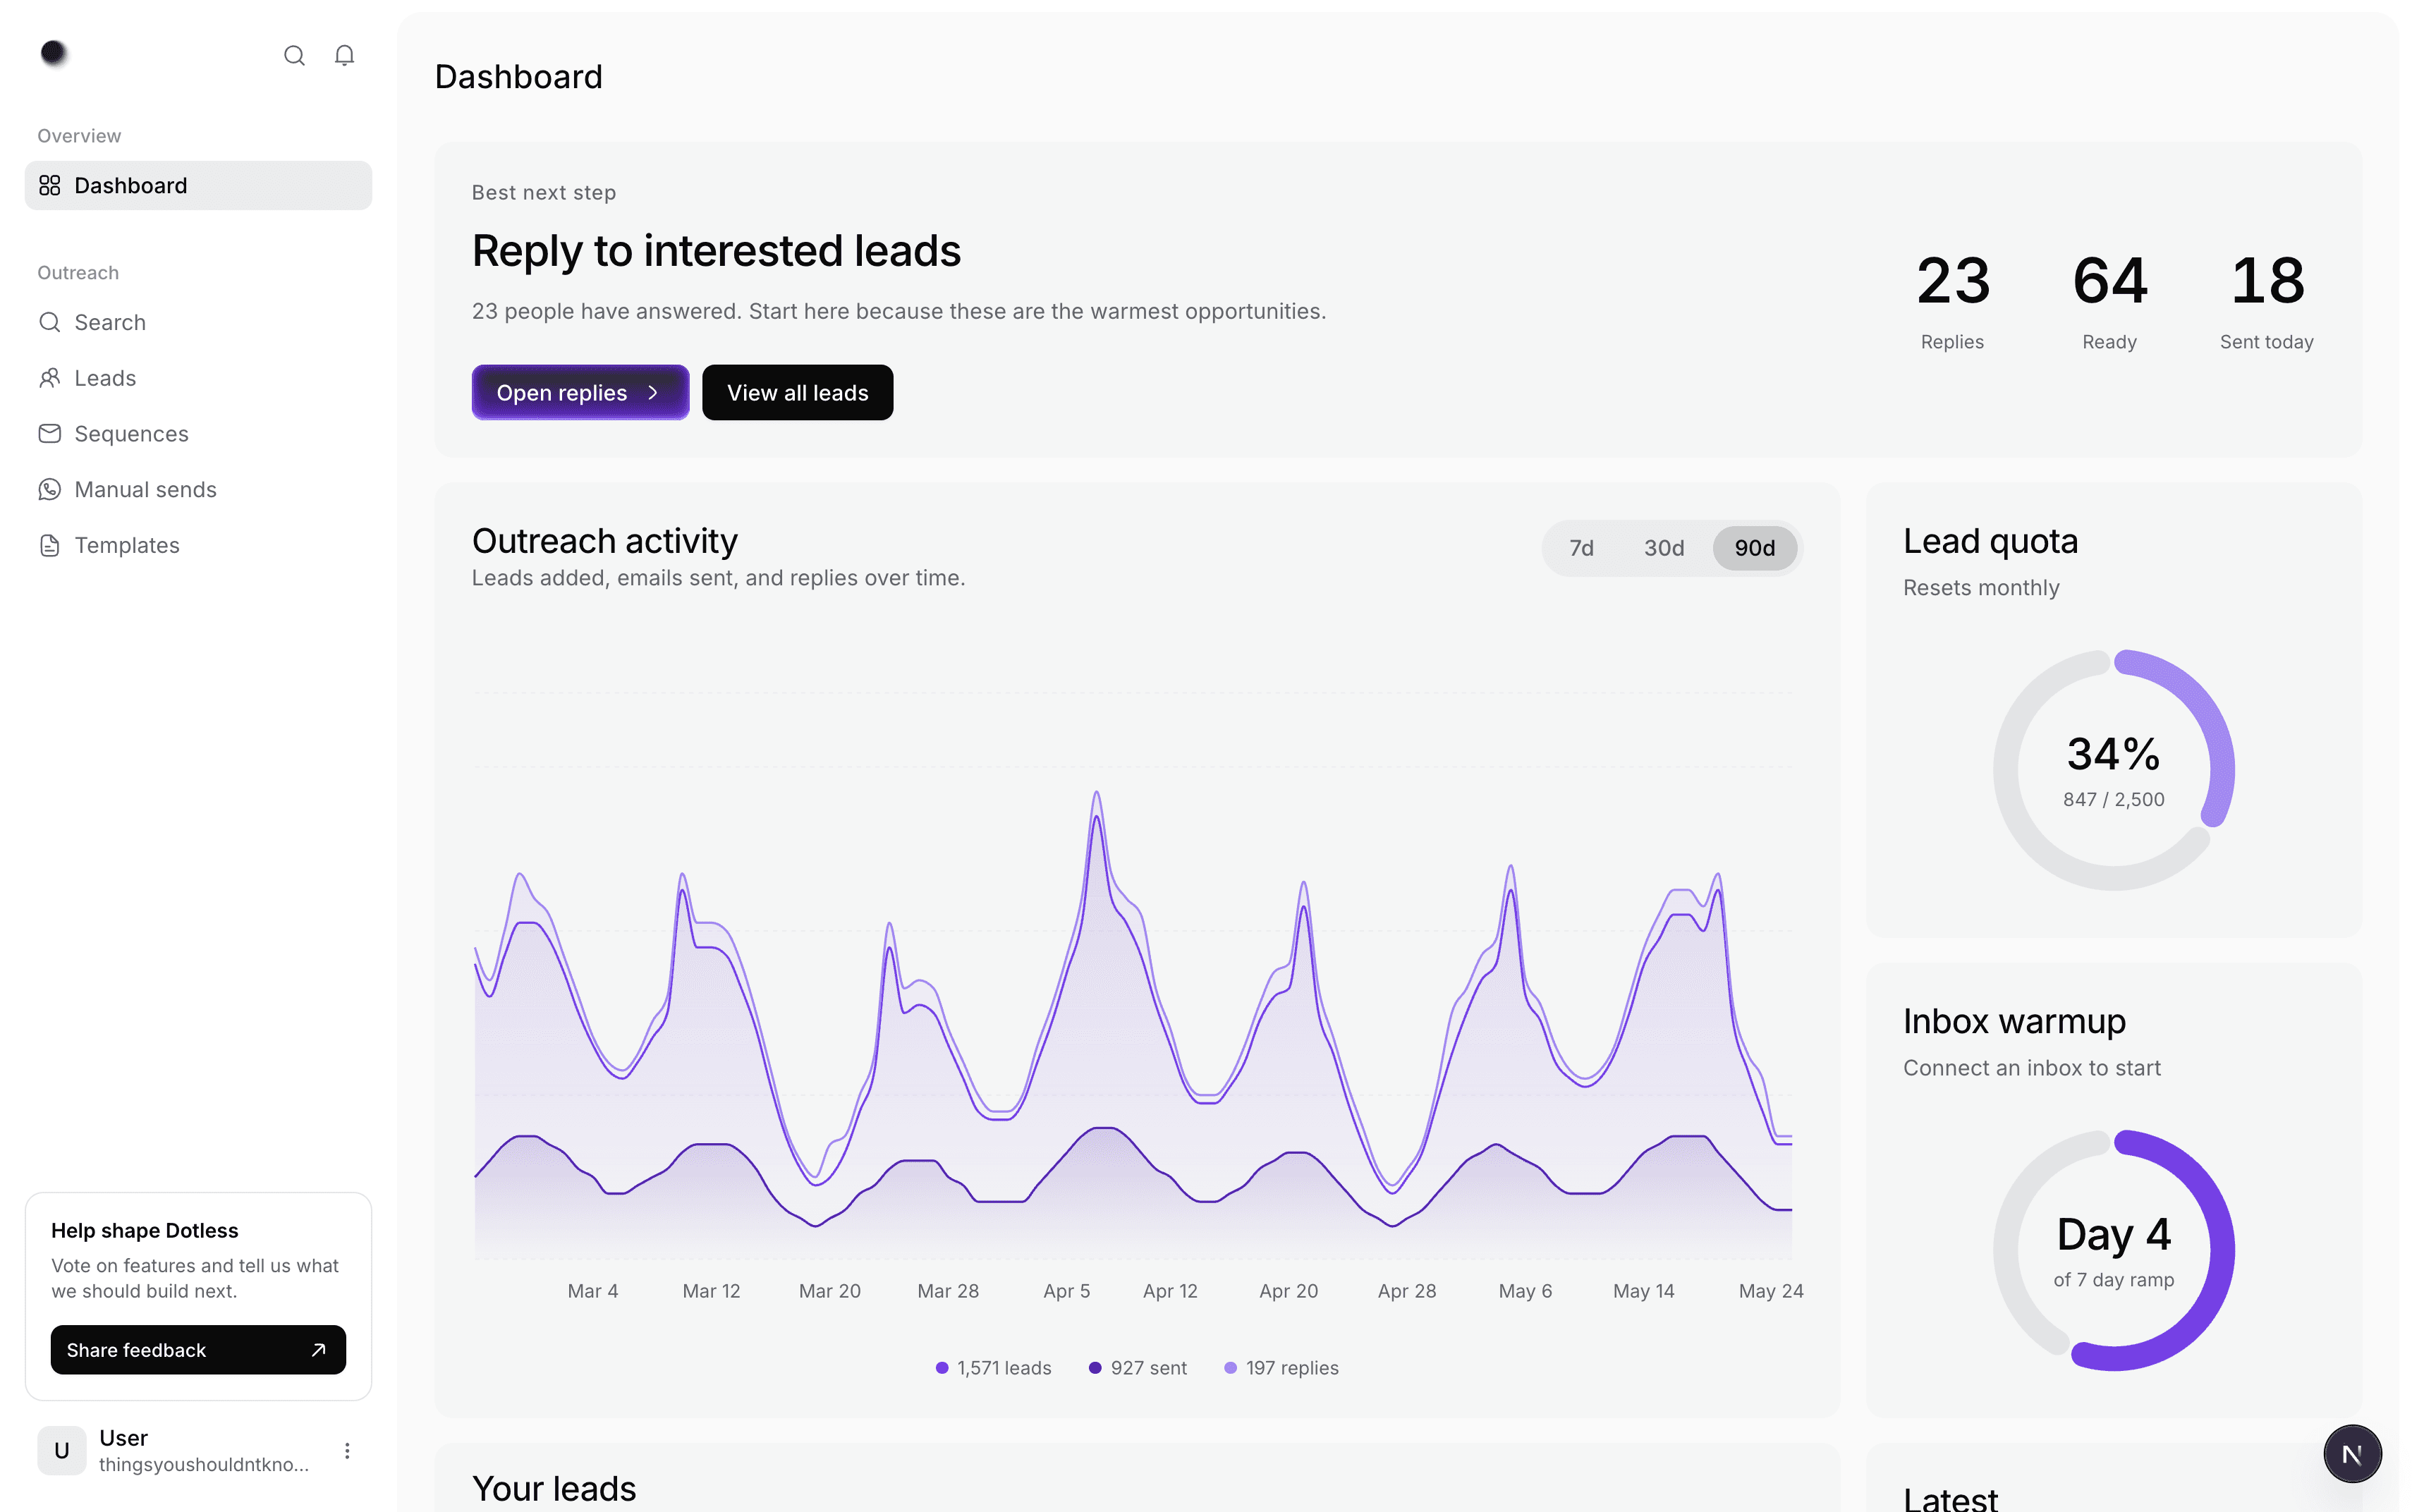Click the May 24 chart axis label
The height and width of the screenshot is (1512, 2412).
click(x=1771, y=1291)
